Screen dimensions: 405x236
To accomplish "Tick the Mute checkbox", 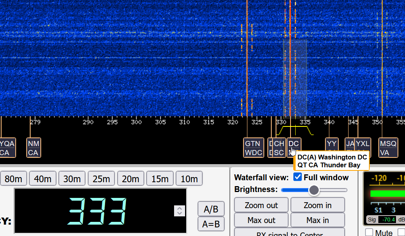I will [x=369, y=232].
